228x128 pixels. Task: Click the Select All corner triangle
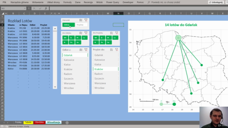click(3, 14)
